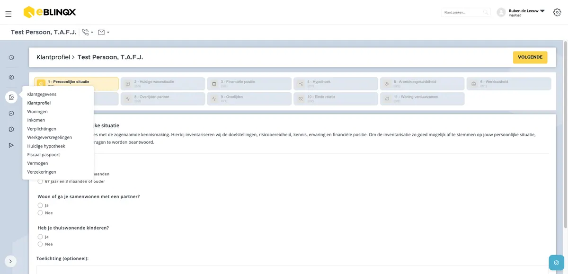Switch to the 2 - Huidige woonsituatie tab
This screenshot has height=274, width=568.
[163, 84]
